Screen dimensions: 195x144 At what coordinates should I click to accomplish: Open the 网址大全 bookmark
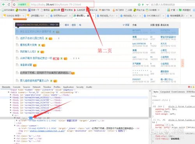point(139,10)
